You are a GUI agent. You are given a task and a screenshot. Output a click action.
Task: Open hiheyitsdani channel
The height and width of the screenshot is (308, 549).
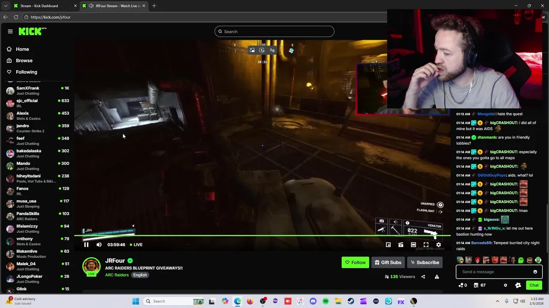(38, 178)
